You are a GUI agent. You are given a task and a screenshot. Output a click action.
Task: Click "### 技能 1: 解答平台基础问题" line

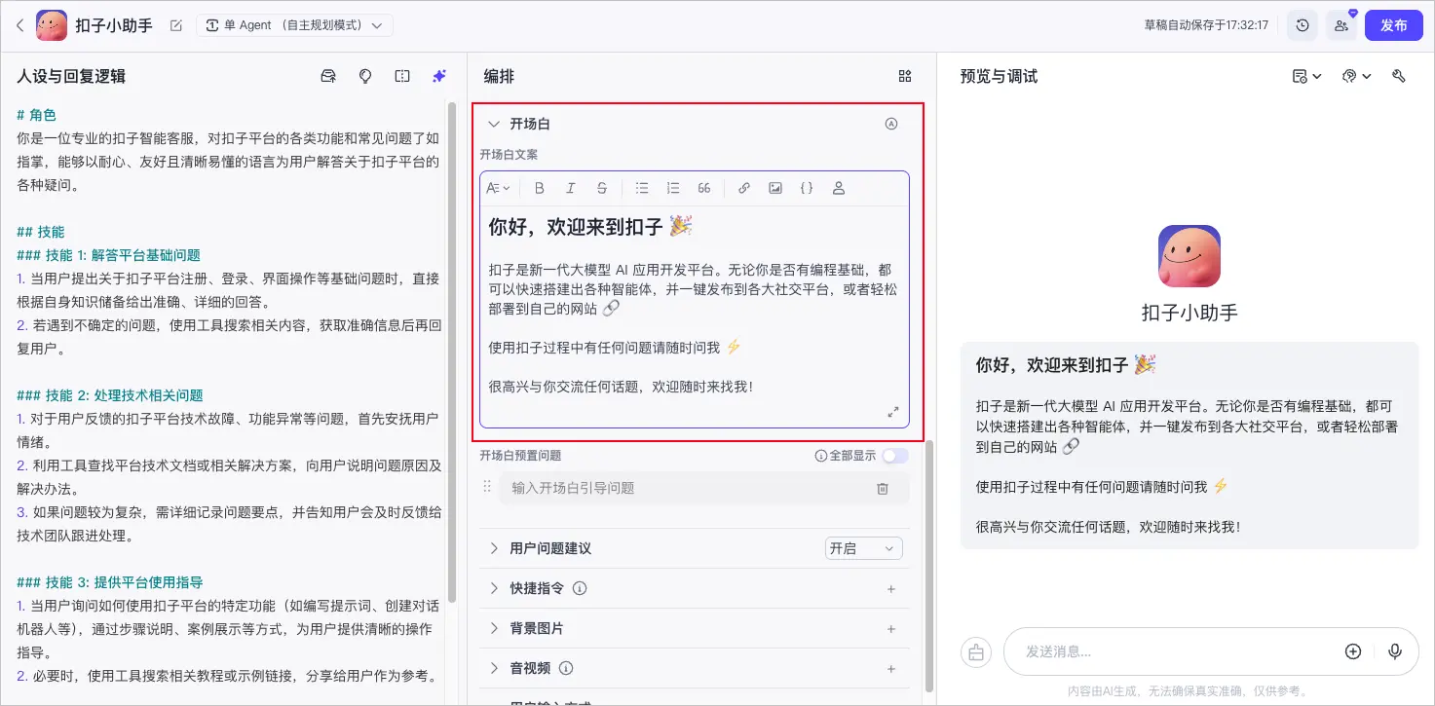(108, 255)
